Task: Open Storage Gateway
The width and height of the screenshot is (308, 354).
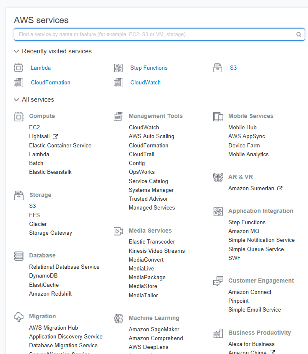Action: [x=50, y=233]
